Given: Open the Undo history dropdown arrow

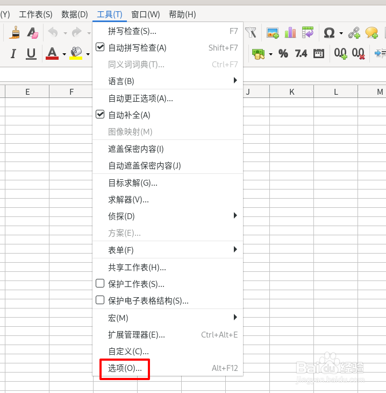Looking at the screenshot, I should pyautogui.click(x=65, y=33).
